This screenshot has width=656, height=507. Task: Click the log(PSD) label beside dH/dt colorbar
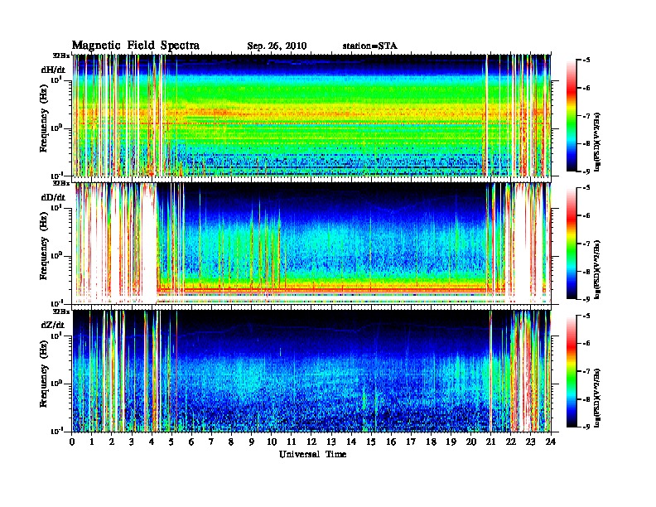click(x=597, y=142)
